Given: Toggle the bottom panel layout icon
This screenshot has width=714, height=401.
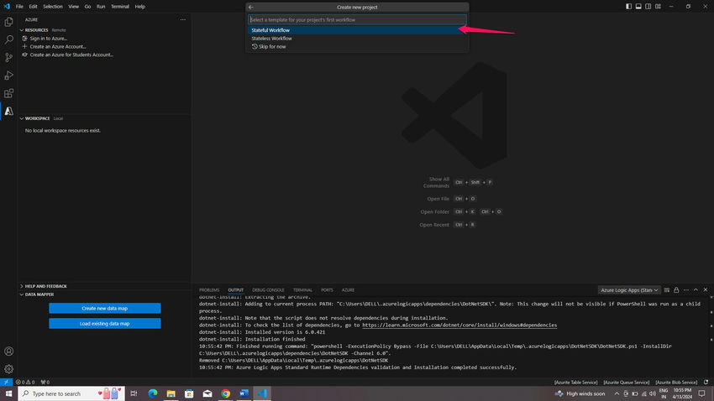Looking at the screenshot, I should click(638, 7).
